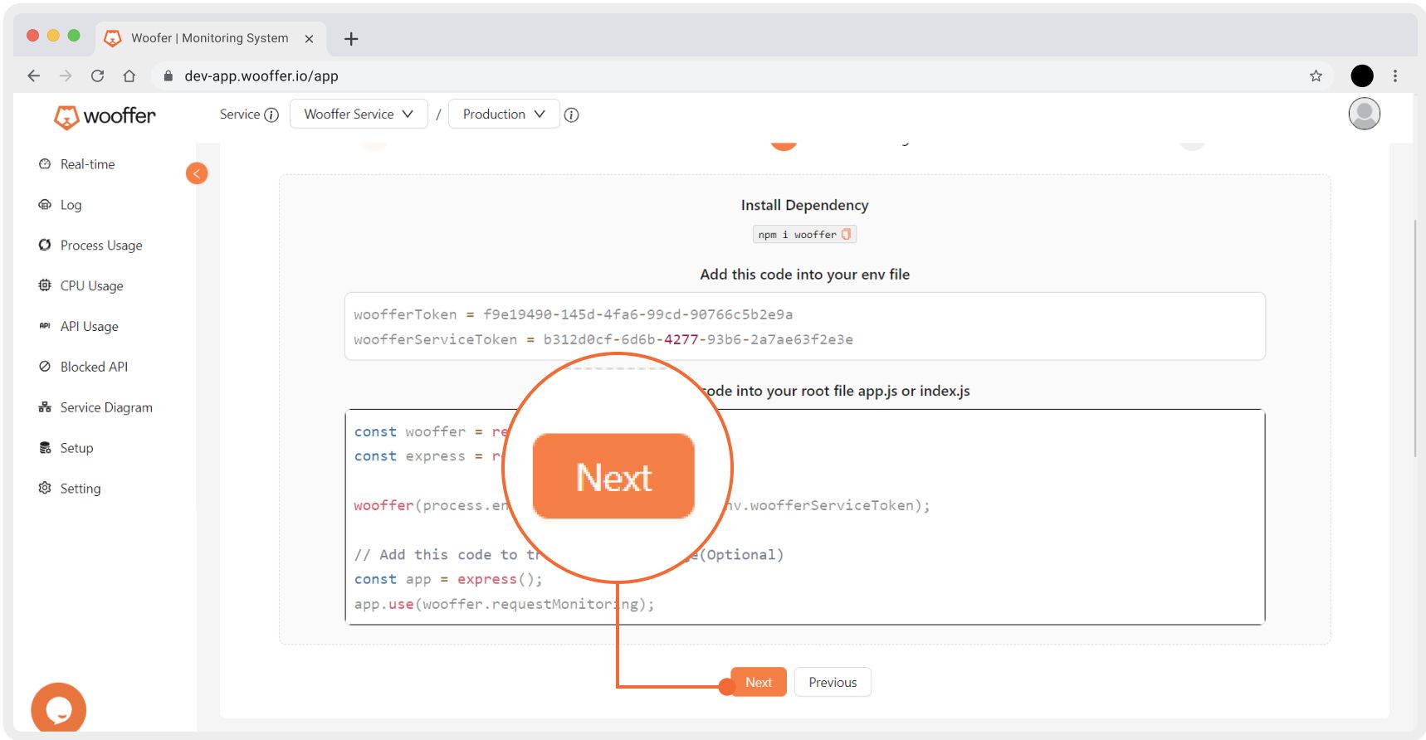
Task: Click the Service Diagram icon
Action: [45, 407]
